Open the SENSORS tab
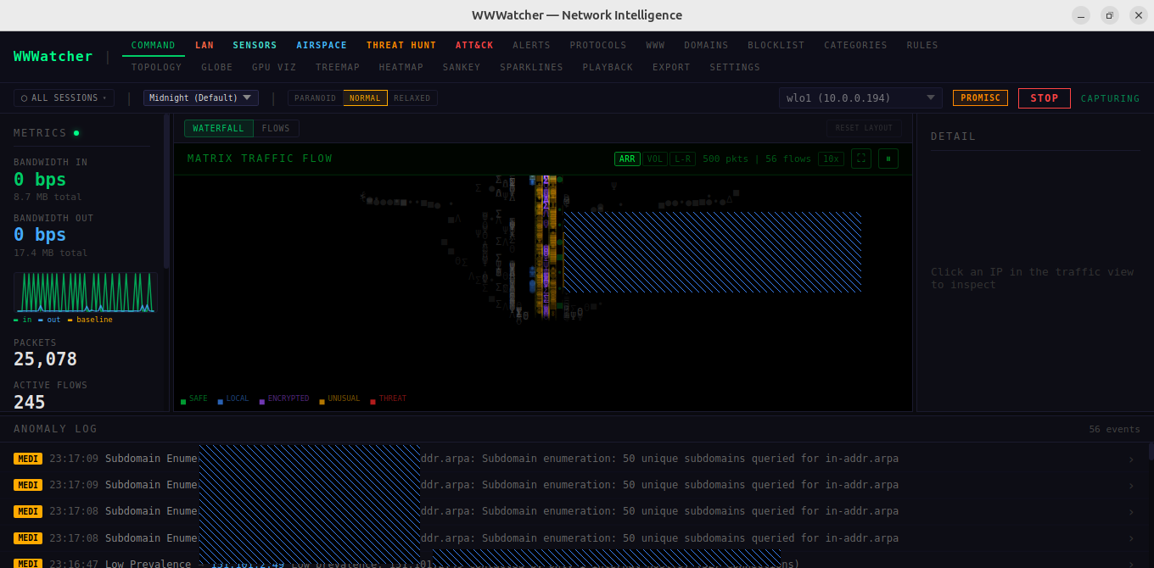The image size is (1154, 568). click(255, 45)
